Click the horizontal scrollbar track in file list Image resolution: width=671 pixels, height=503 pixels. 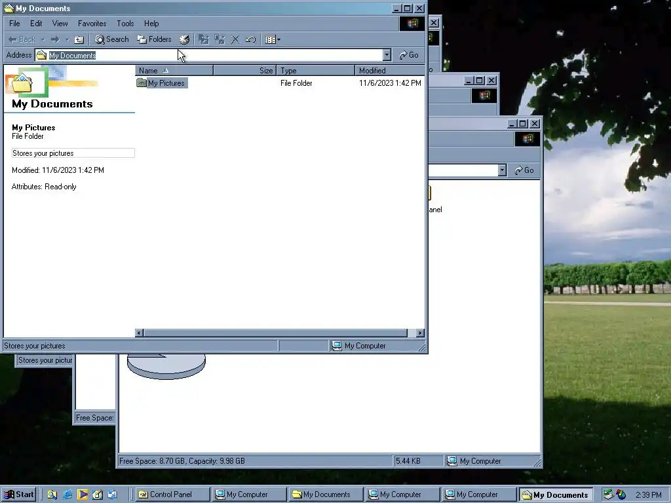click(x=276, y=333)
